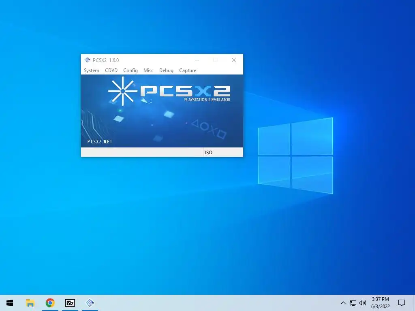Close the PCSX2 1.6.0 window
Viewport: 415px width, 311px height.
pyautogui.click(x=234, y=60)
